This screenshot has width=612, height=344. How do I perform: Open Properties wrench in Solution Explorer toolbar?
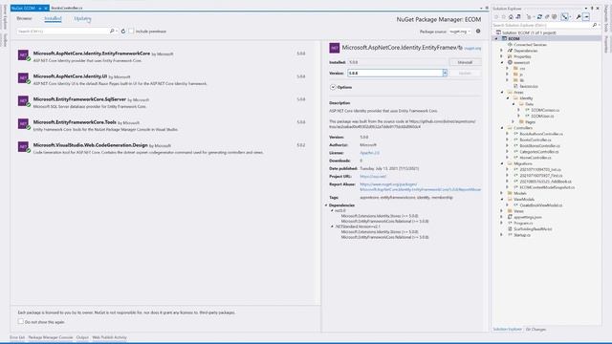point(579,17)
